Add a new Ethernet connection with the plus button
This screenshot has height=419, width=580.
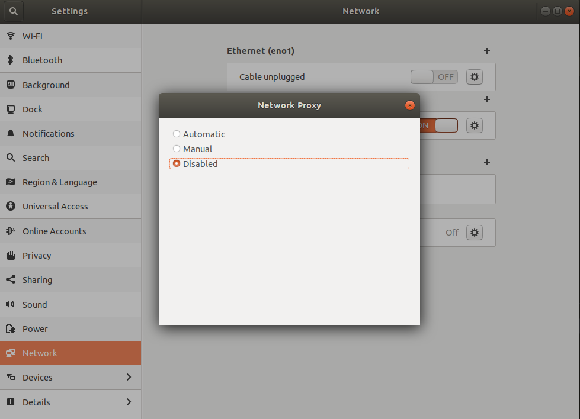coord(486,51)
